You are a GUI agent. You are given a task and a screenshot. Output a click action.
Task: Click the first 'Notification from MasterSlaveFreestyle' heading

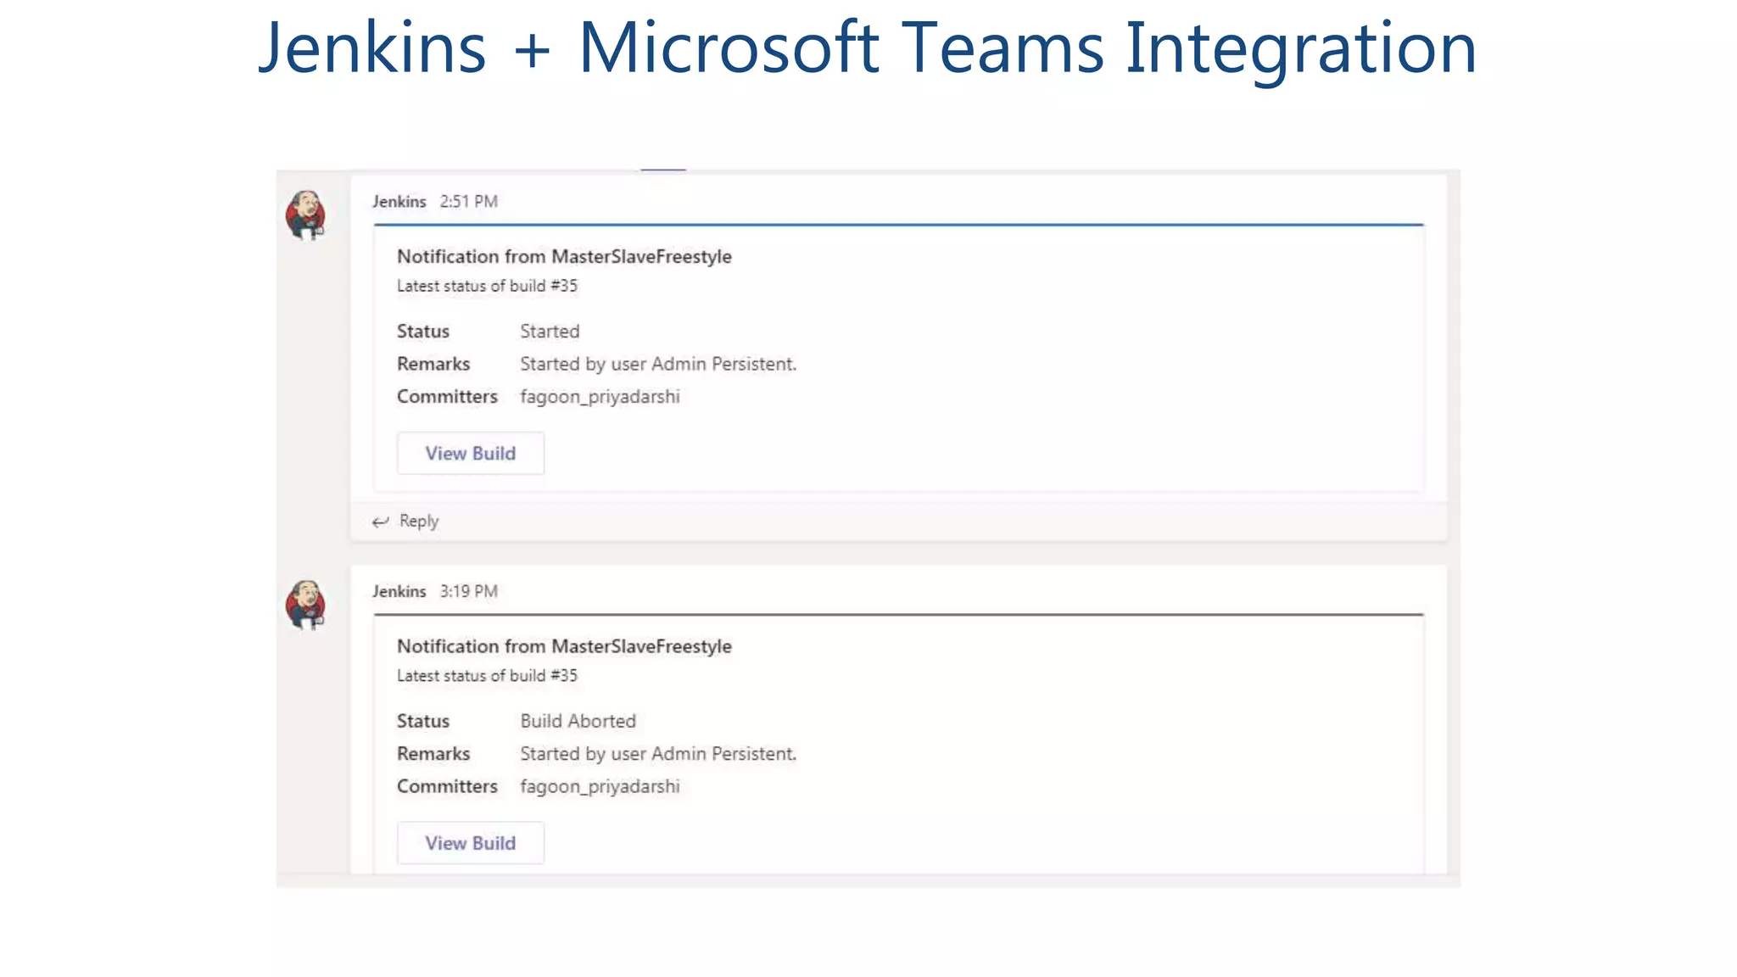pyautogui.click(x=564, y=256)
